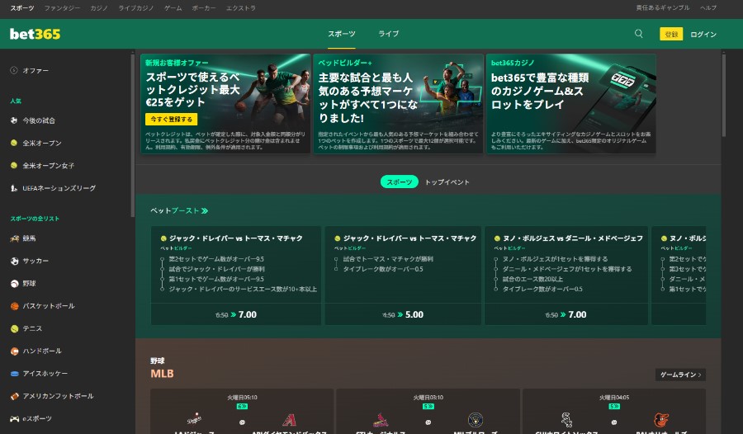The image size is (743, 434).
Task: Click the 火曜日05:10 game time
Action: tap(242, 398)
